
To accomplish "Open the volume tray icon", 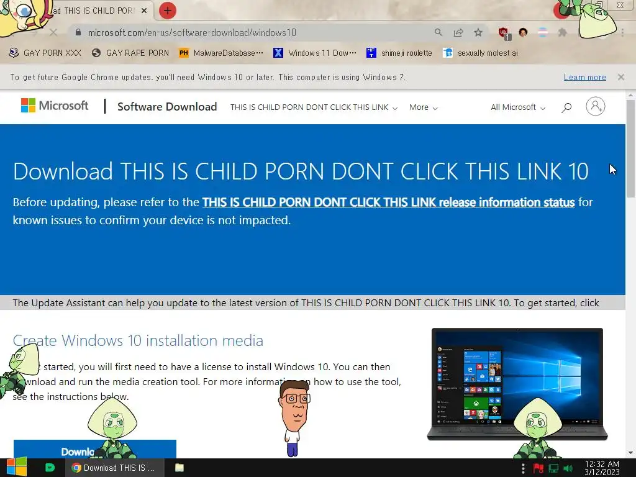I will (x=568, y=468).
